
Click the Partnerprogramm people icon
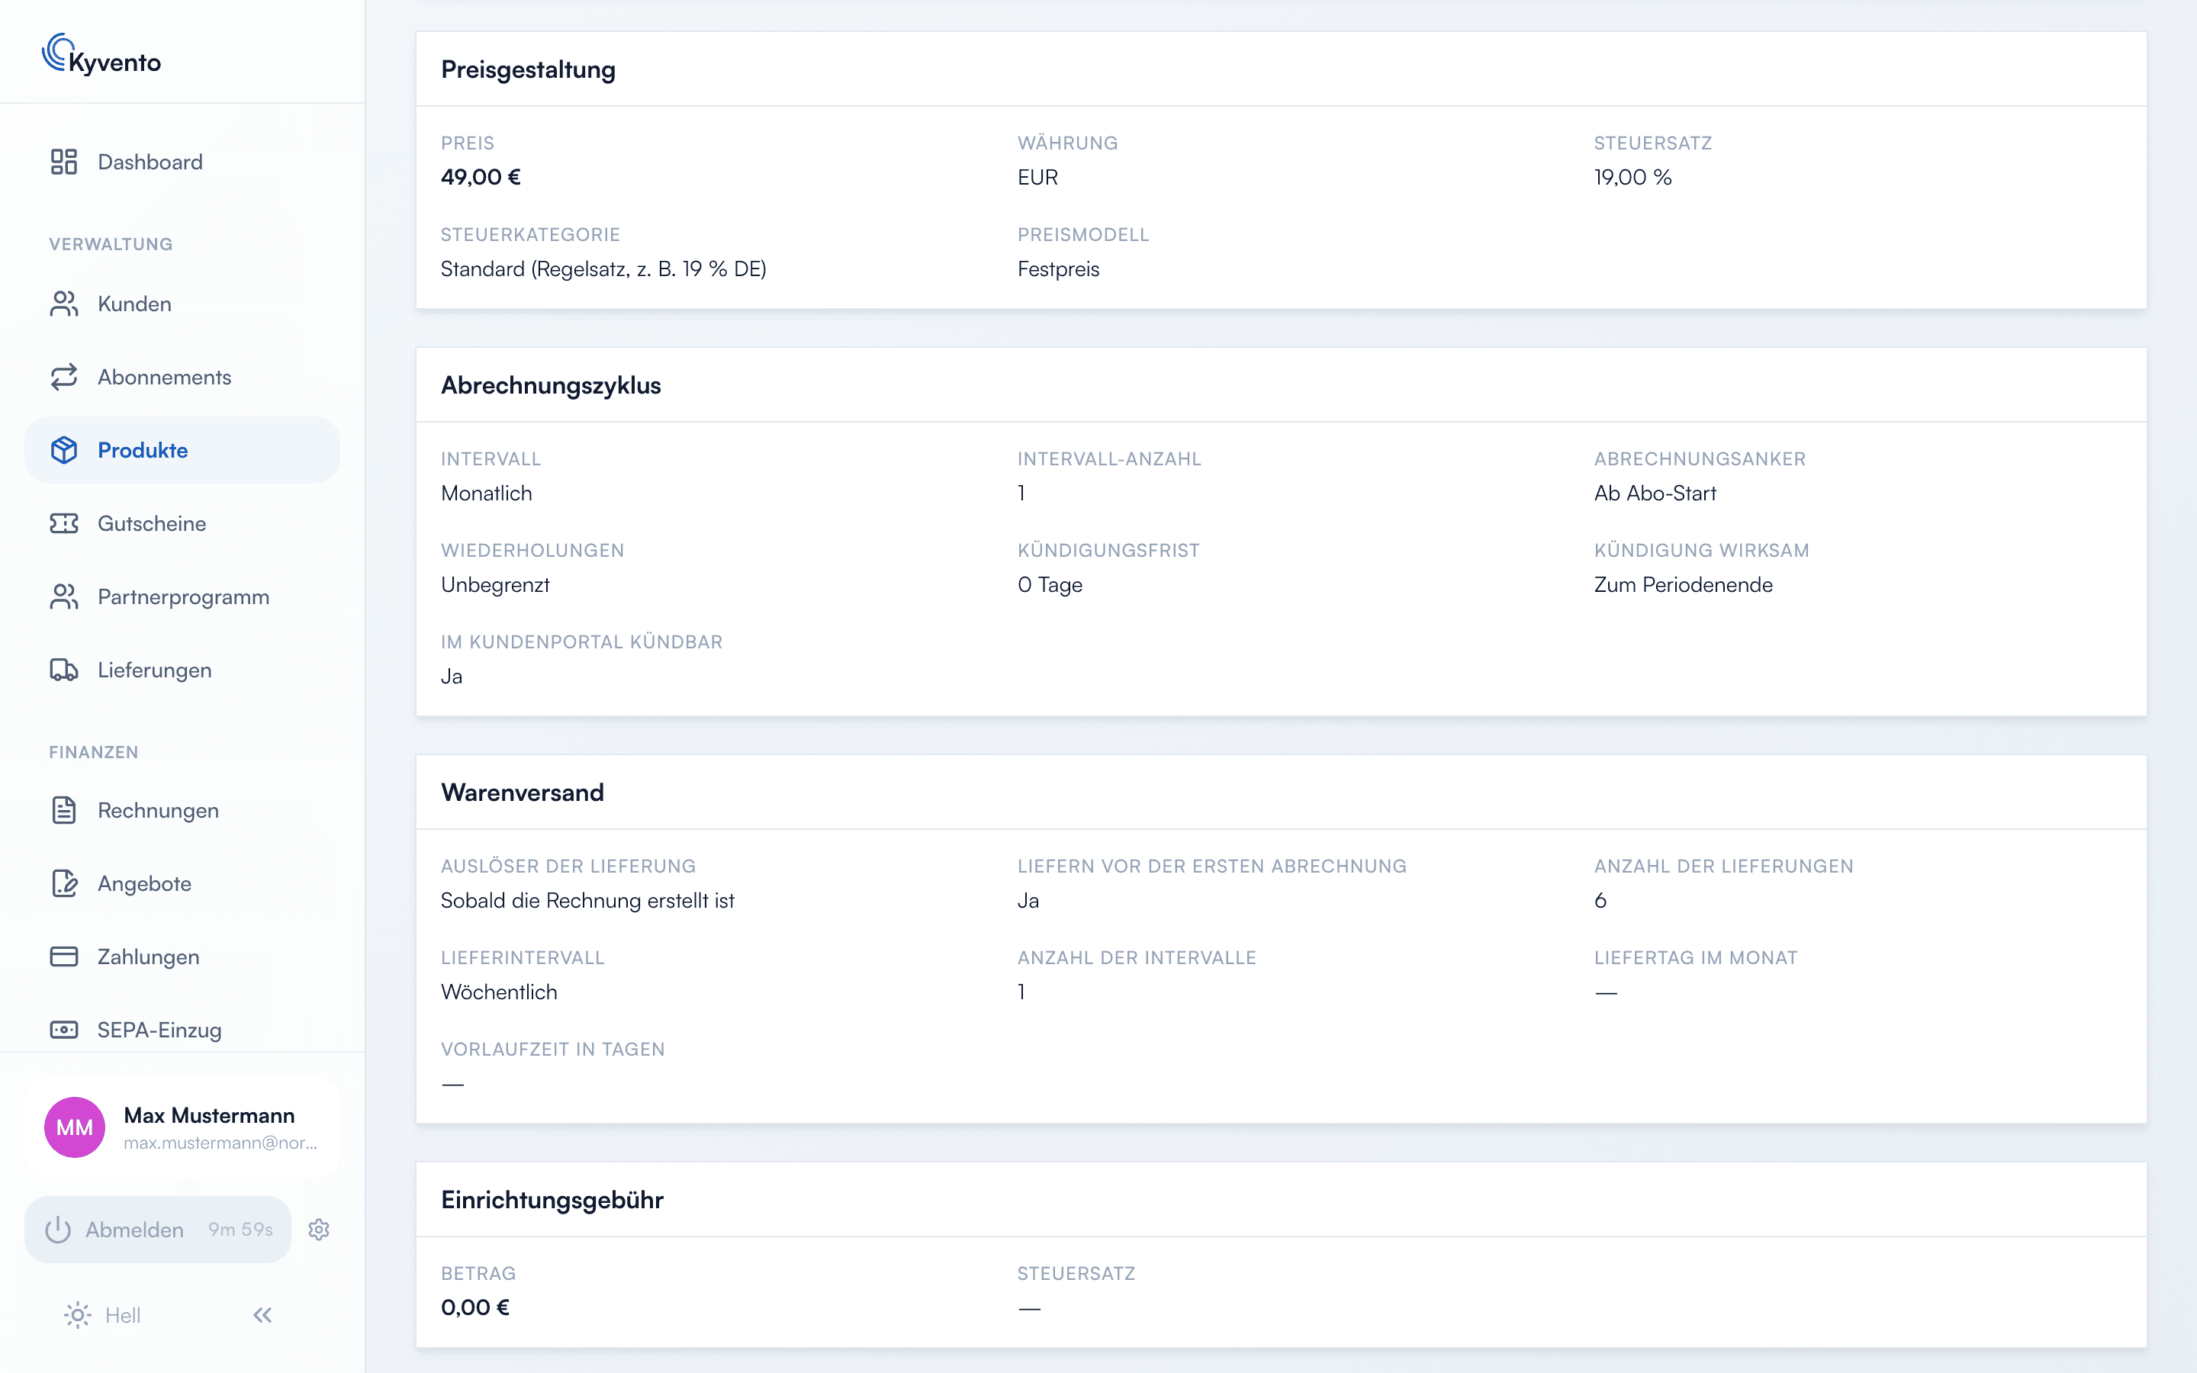(x=63, y=596)
